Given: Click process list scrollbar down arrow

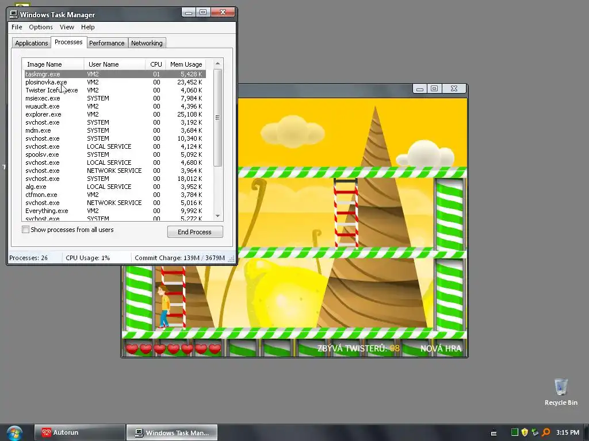Looking at the screenshot, I should 217,216.
